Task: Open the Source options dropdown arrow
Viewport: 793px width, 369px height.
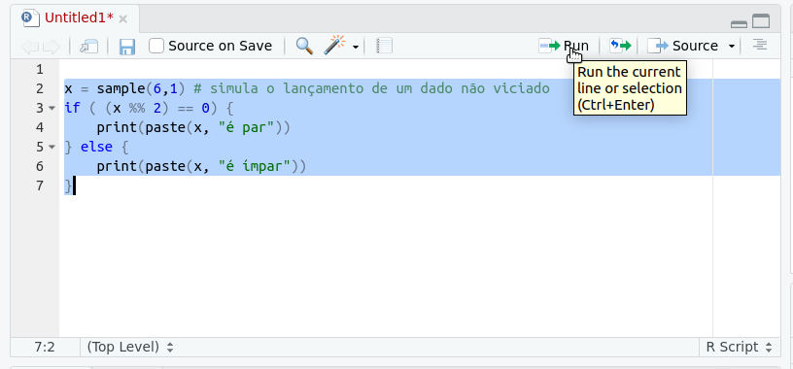Action: tap(732, 47)
